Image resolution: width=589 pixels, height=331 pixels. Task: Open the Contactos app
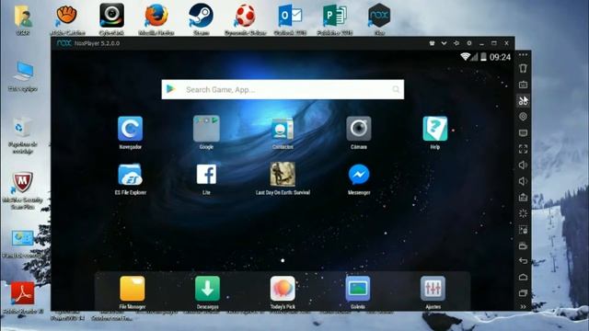point(283,129)
